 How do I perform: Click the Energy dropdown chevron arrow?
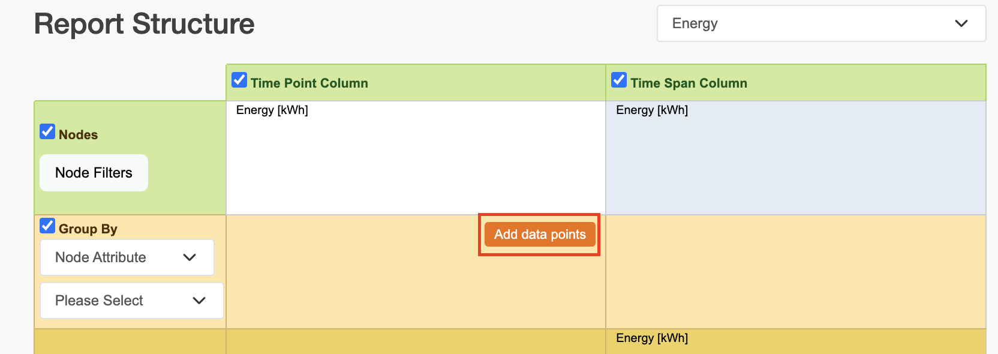point(961,23)
